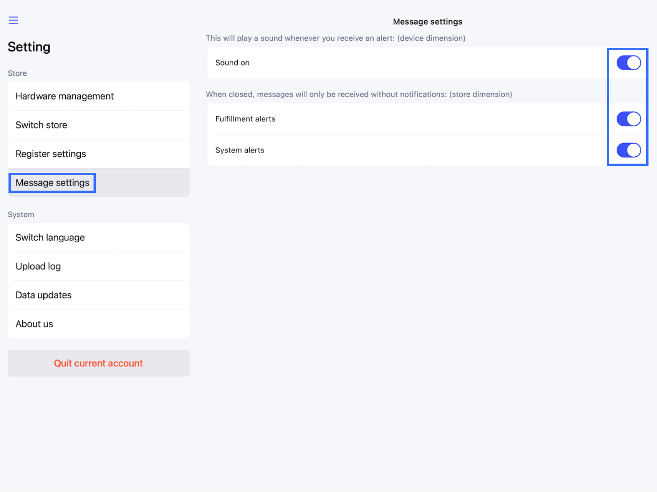Image resolution: width=657 pixels, height=492 pixels.
Task: Toggle the Sound on switch
Action: pyautogui.click(x=628, y=63)
